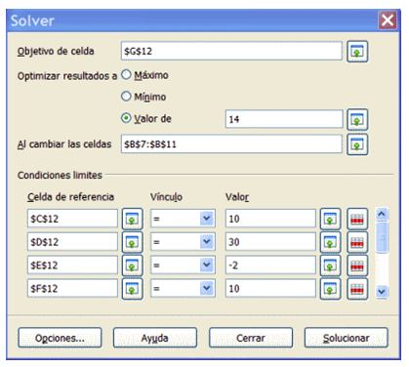Click scrollbar down arrow in conditions list

tap(382, 291)
